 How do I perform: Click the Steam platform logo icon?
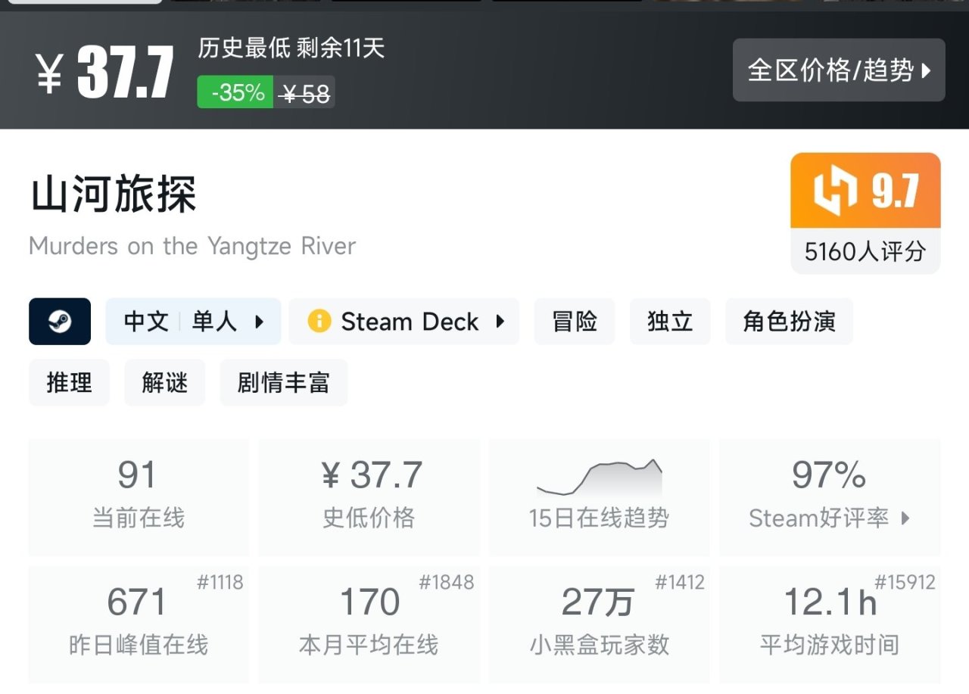pos(60,322)
